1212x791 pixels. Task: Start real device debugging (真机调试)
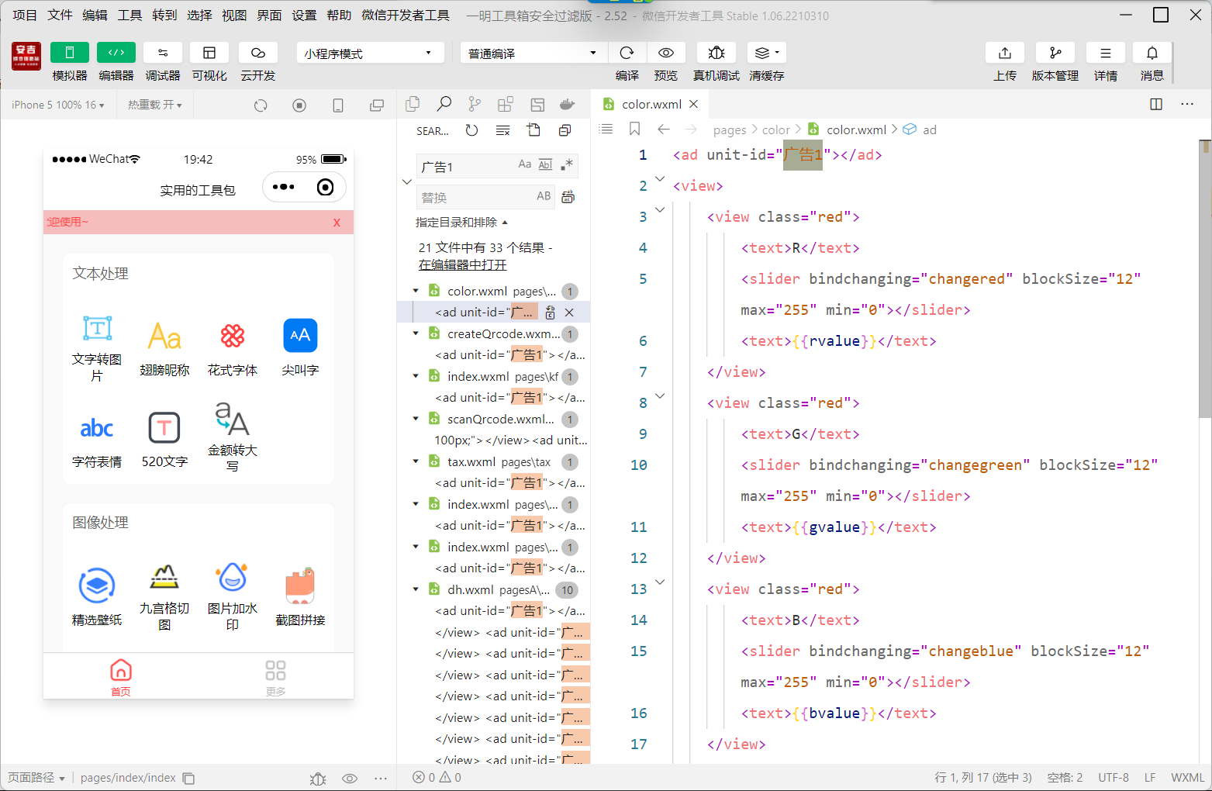click(x=716, y=53)
